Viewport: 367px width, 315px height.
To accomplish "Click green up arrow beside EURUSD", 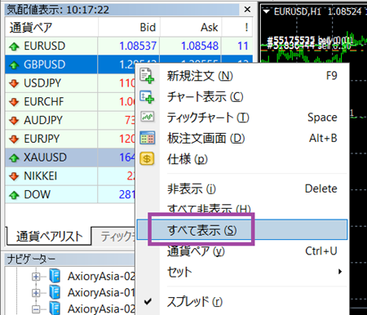I will 14,47.
